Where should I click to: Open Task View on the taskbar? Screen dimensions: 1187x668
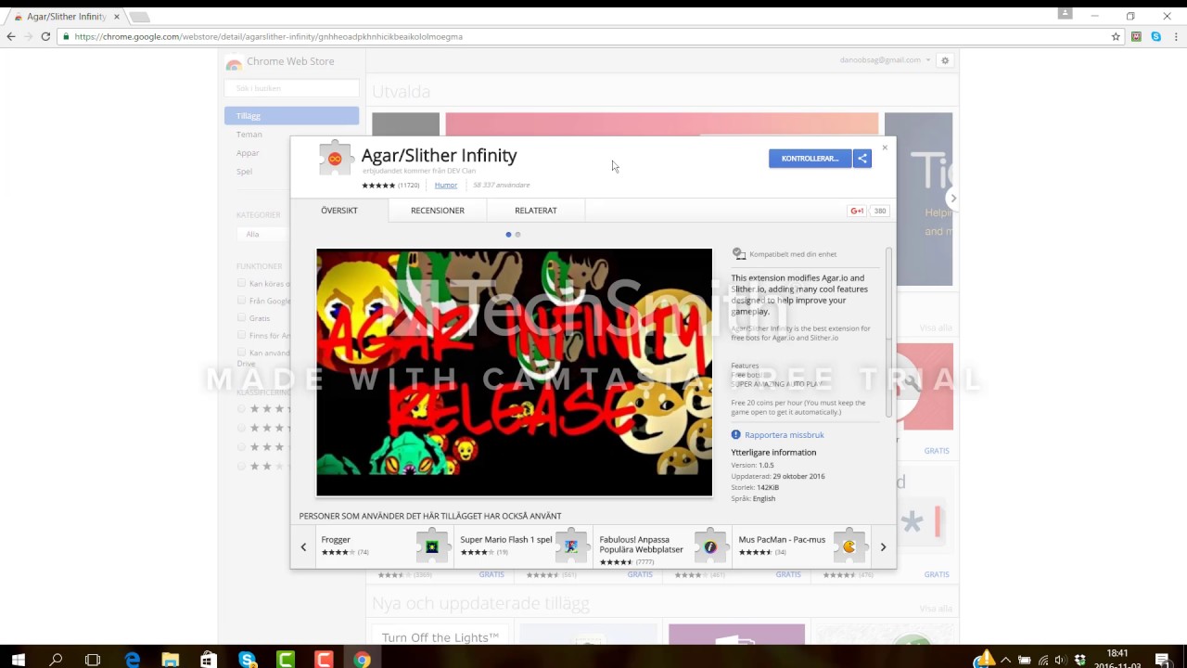click(93, 660)
